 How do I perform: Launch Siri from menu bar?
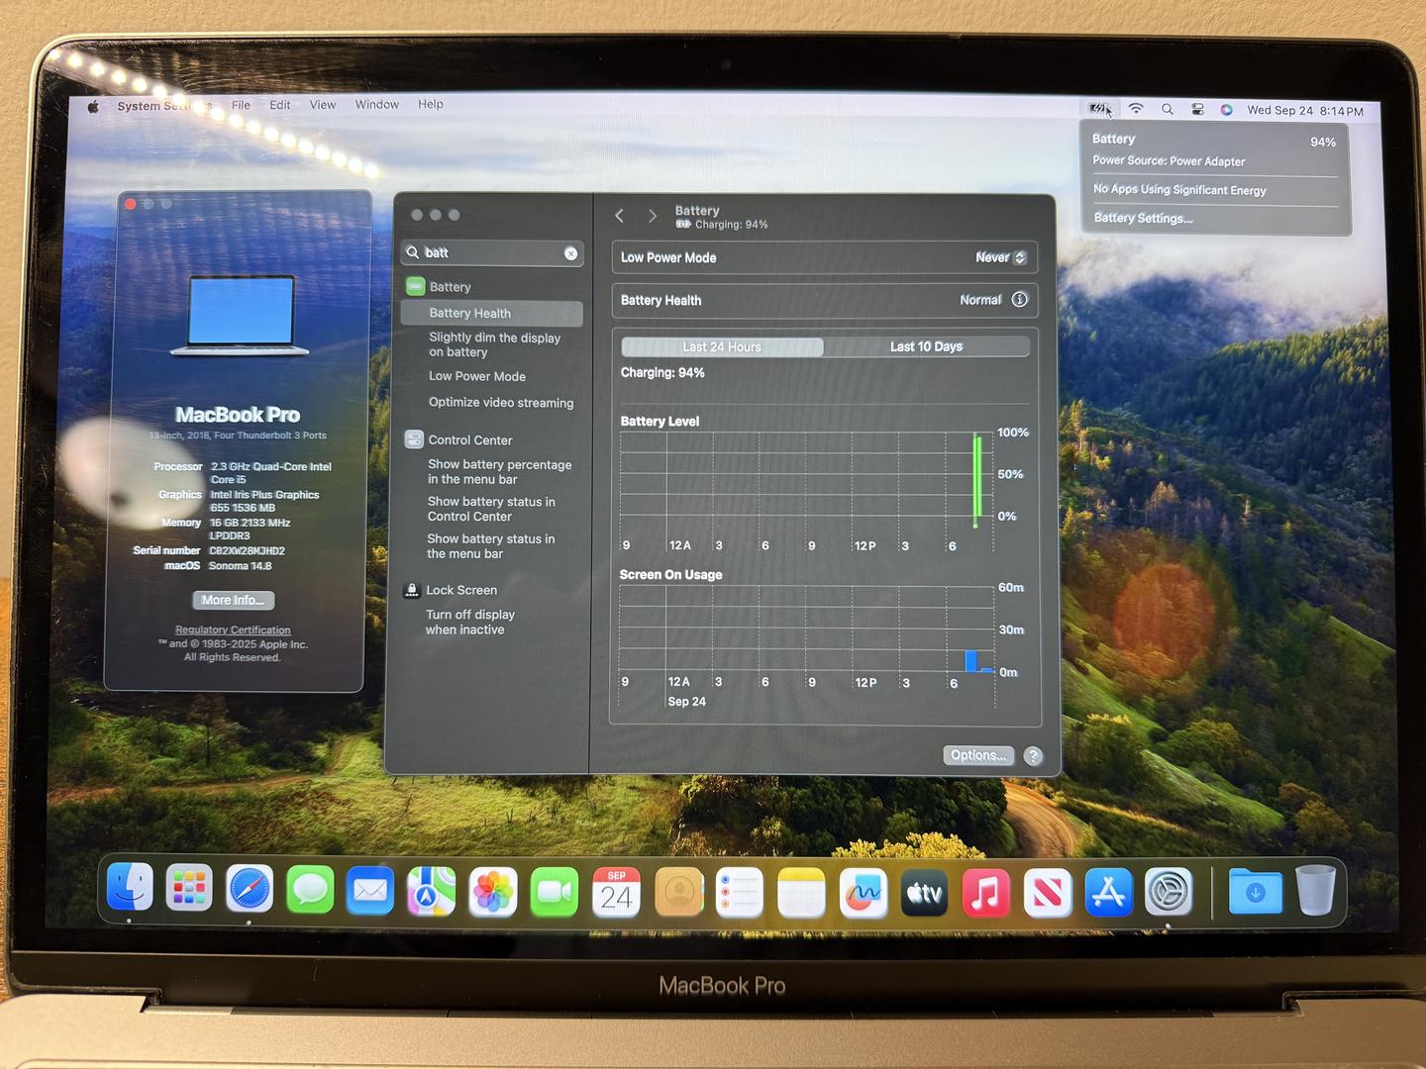pyautogui.click(x=1226, y=110)
